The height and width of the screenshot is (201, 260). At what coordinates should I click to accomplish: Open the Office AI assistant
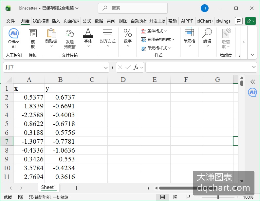[x=14, y=38]
